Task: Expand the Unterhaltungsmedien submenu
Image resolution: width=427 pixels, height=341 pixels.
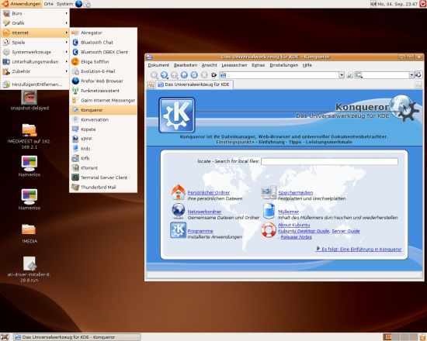Action: (x=35, y=62)
